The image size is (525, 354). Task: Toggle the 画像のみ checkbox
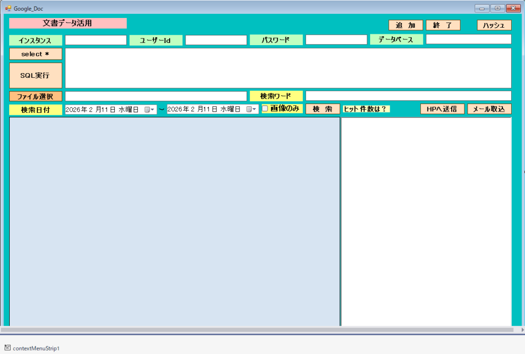265,109
